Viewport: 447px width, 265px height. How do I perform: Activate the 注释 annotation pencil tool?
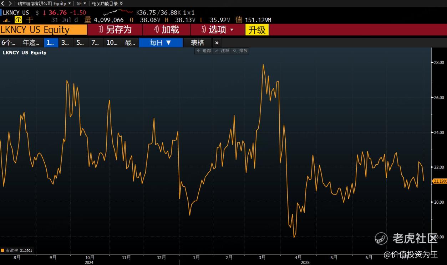222,51
